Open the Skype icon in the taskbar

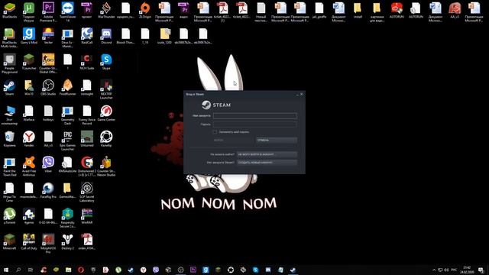click(255, 270)
